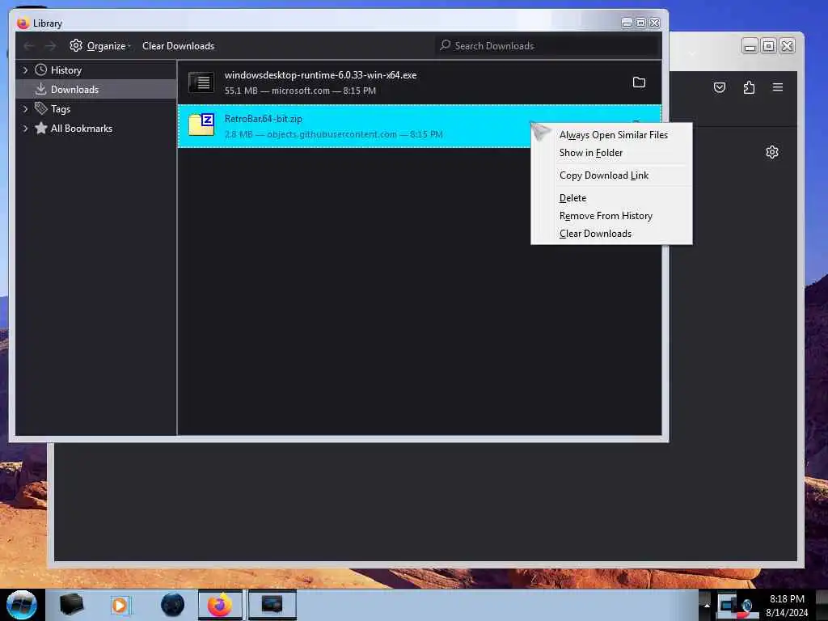Image resolution: width=828 pixels, height=621 pixels.
Task: Click the Organize gear icon
Action: pos(76,45)
